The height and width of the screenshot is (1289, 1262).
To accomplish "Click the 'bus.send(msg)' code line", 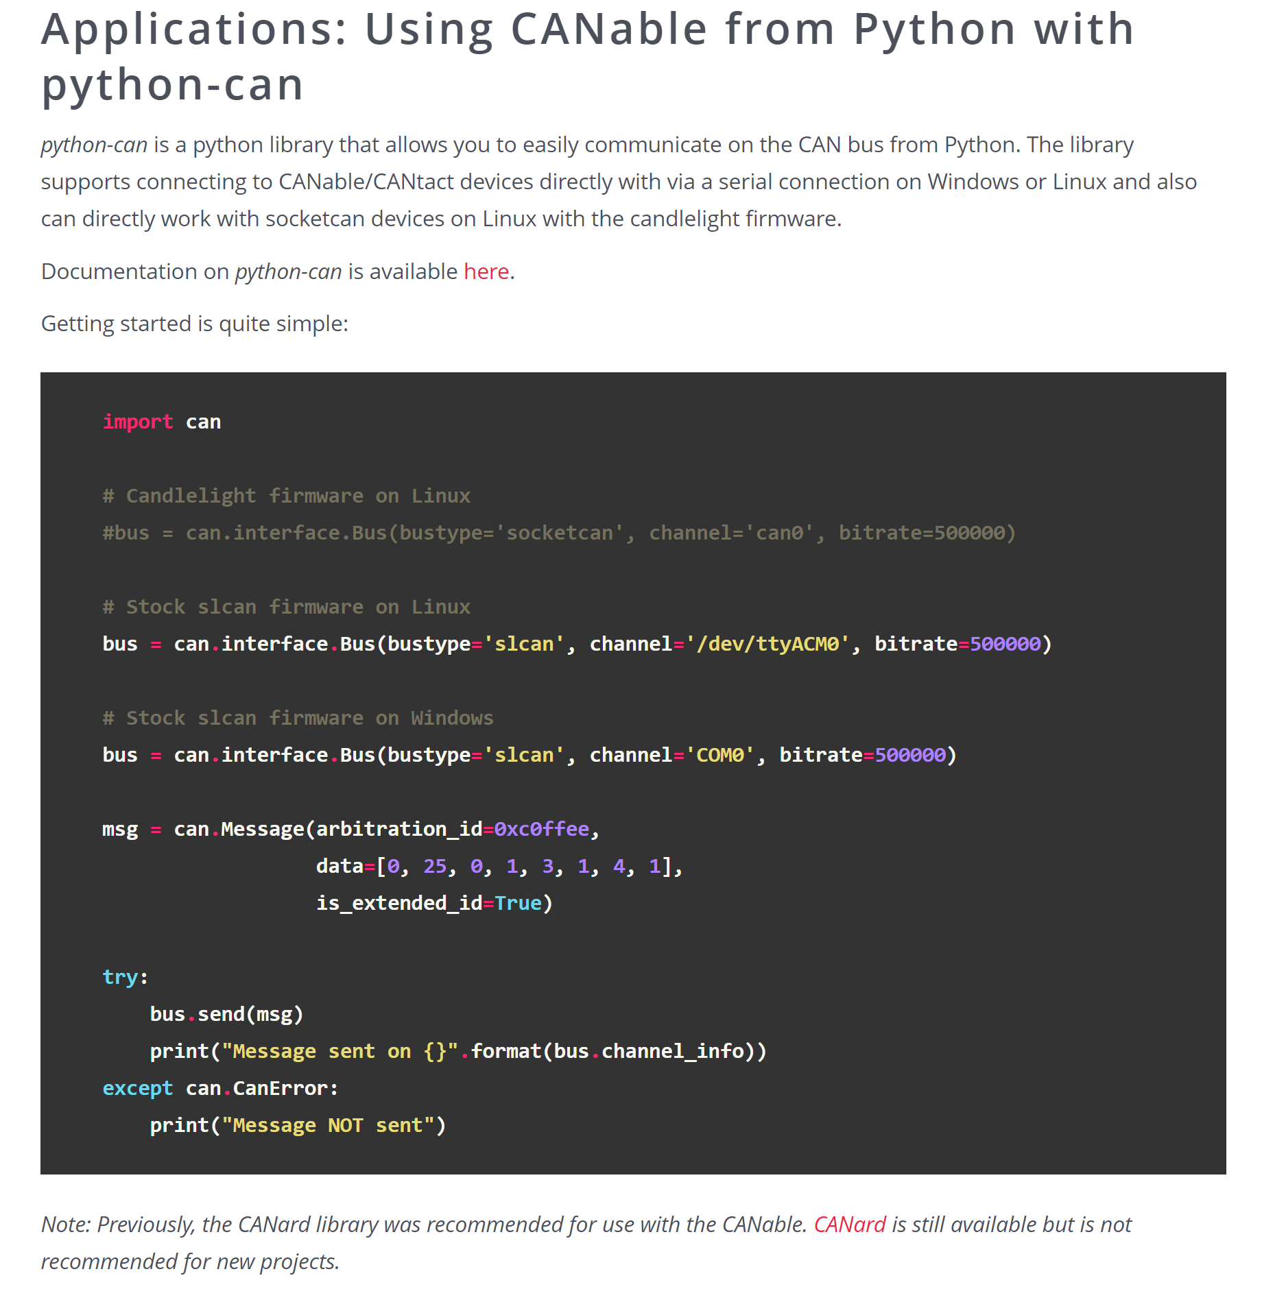I will coord(226,1014).
